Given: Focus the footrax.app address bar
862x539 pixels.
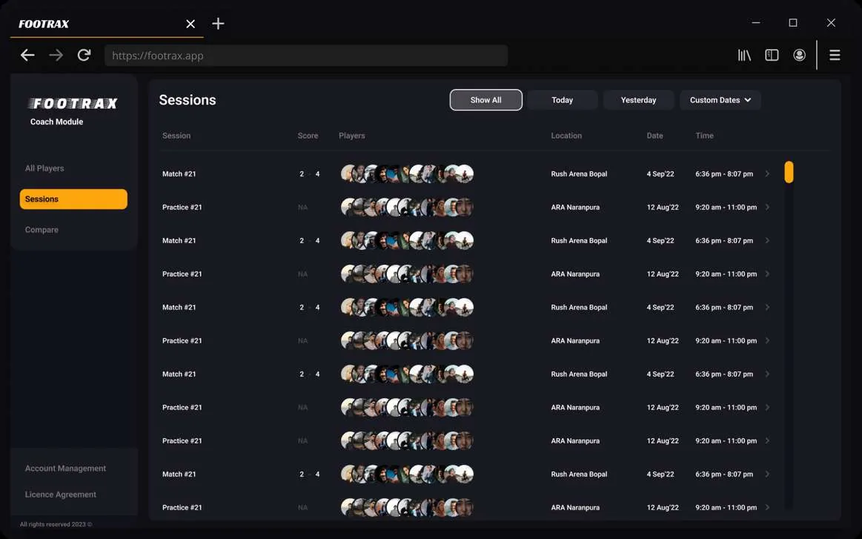Looking at the screenshot, I should click(x=306, y=56).
